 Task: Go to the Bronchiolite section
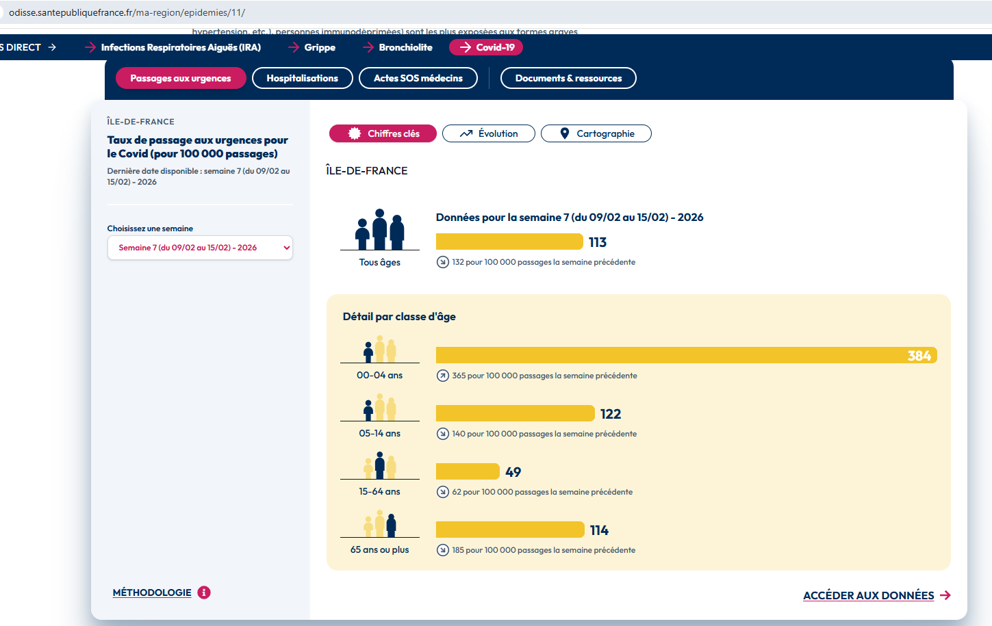click(405, 47)
